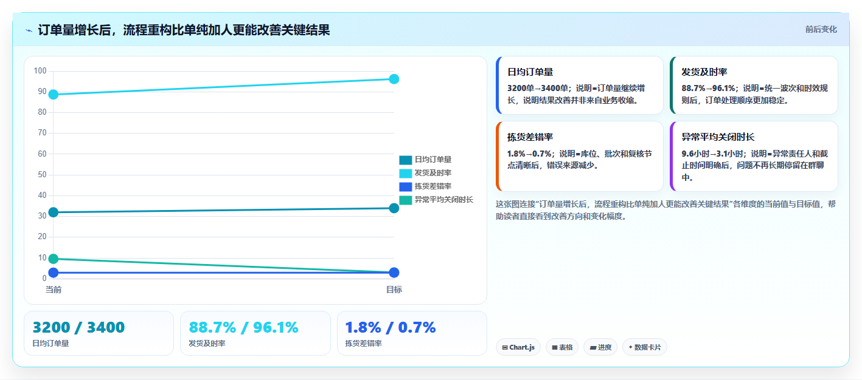The image size is (862, 380).
Task: Select the Chart.js tag chip
Action: [518, 347]
